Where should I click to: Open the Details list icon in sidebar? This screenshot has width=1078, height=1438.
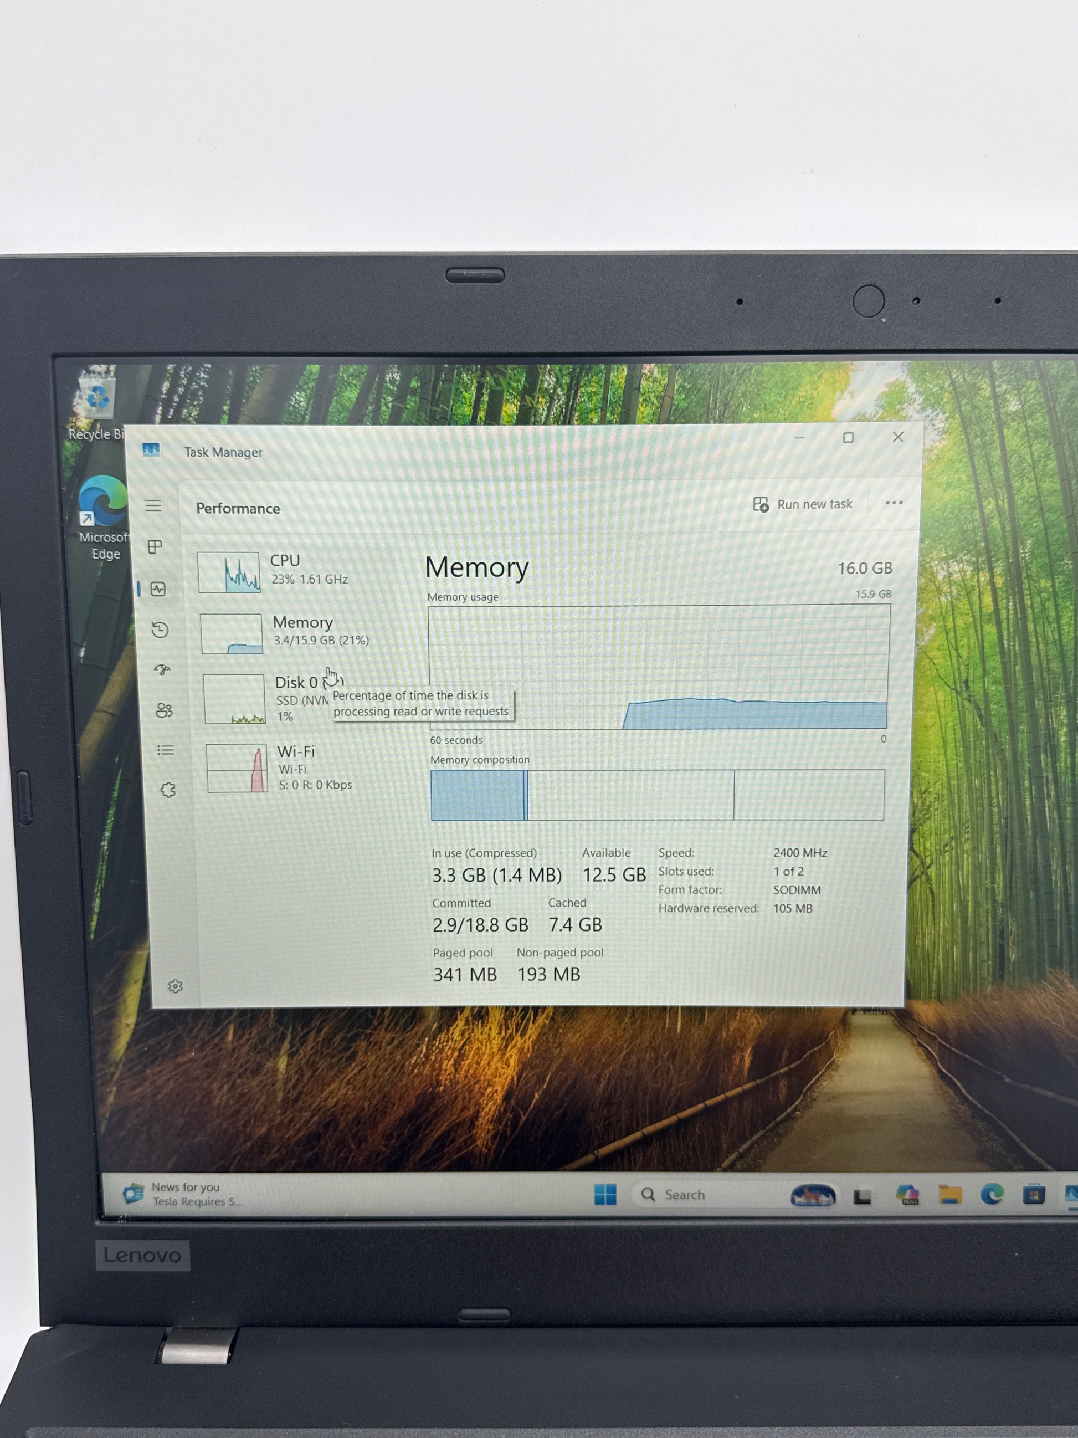pos(166,750)
